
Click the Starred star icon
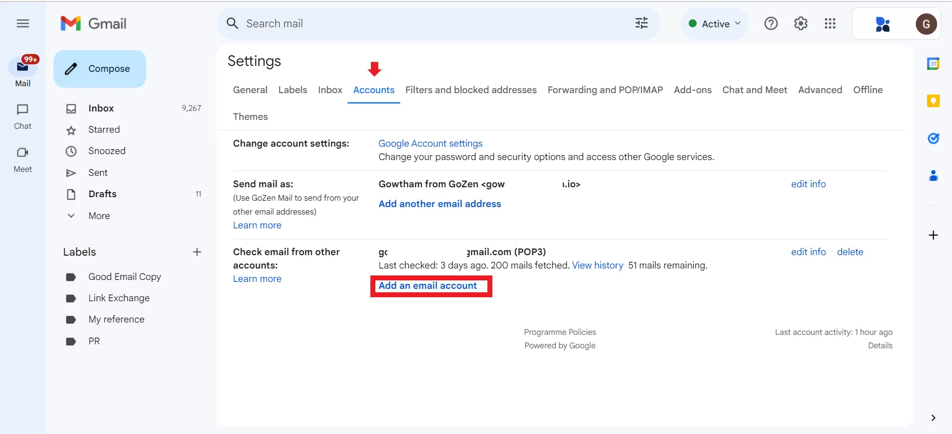click(x=71, y=130)
